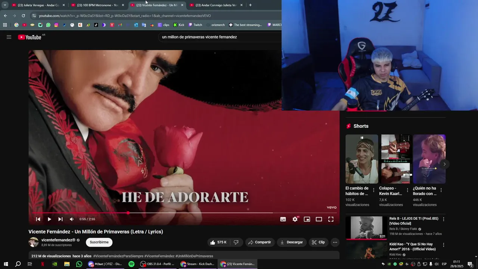Open the Twitch bookmark

[x=195, y=25]
